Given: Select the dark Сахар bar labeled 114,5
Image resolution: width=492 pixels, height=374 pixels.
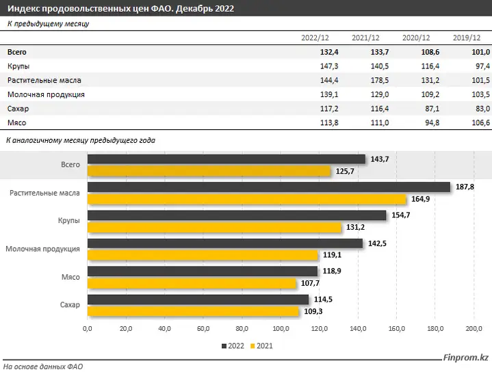Looking at the screenshot, I should point(198,299).
